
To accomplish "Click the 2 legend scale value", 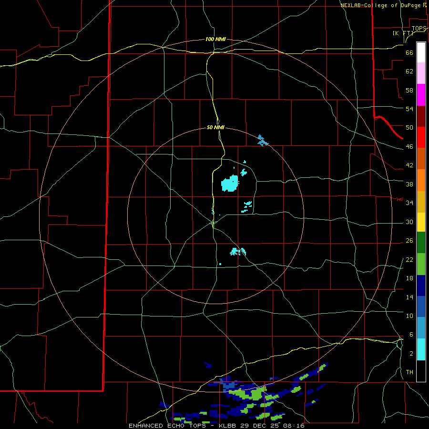I will coord(411,354).
